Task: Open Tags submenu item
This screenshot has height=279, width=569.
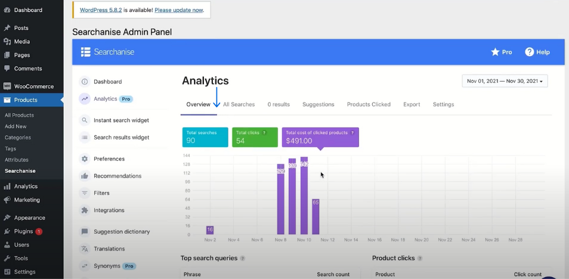Action: tap(10, 149)
